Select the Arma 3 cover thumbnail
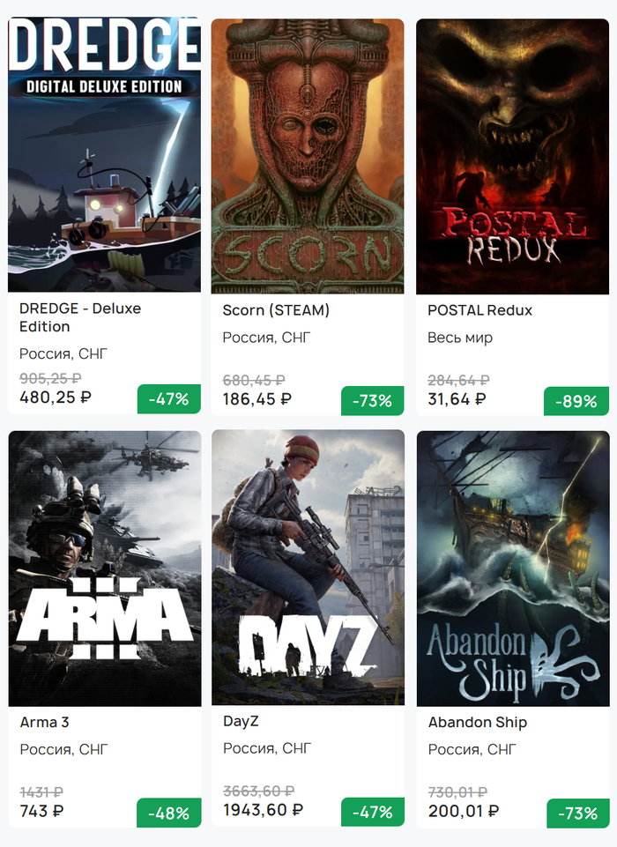The image size is (617, 847). [104, 568]
